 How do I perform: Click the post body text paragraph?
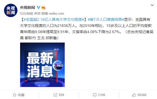point(87,29)
